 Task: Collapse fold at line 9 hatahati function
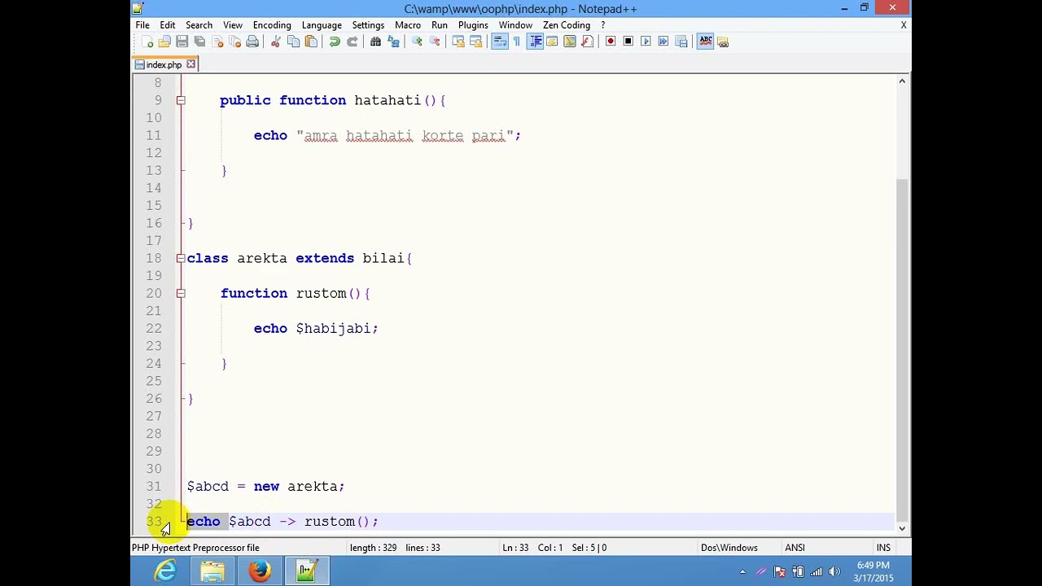tap(181, 100)
